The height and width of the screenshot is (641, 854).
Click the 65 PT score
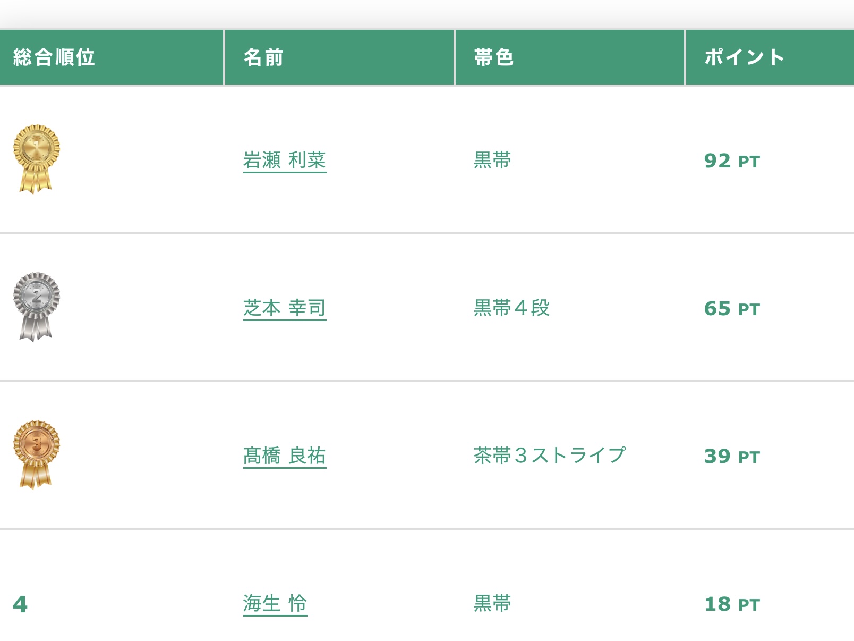coord(732,308)
